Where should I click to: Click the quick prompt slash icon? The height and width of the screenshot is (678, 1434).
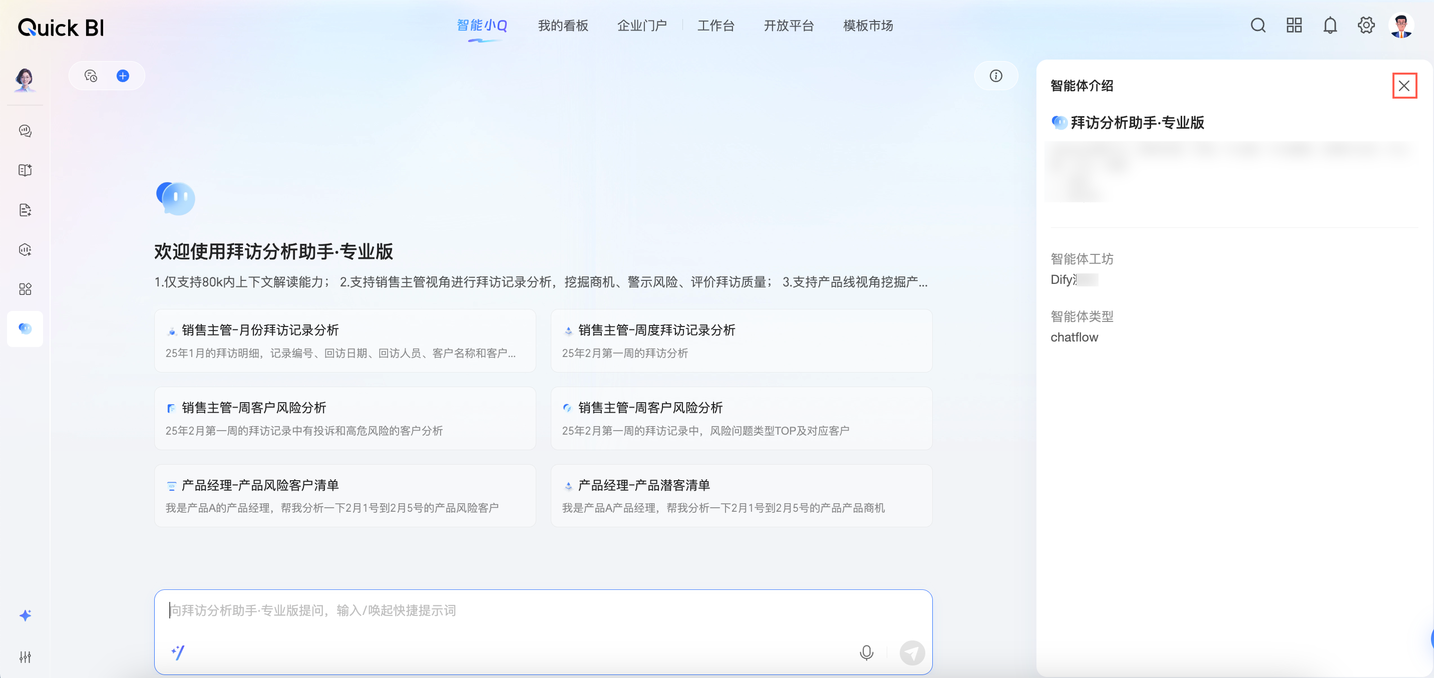(178, 652)
